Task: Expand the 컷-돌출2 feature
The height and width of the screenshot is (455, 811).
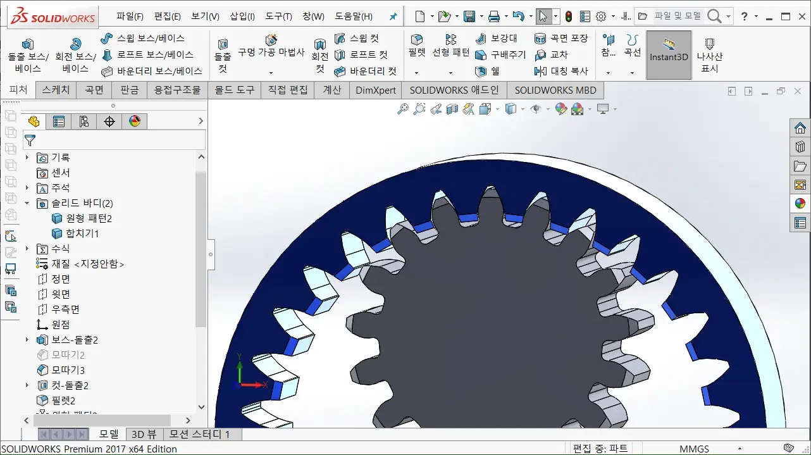Action: pos(27,385)
